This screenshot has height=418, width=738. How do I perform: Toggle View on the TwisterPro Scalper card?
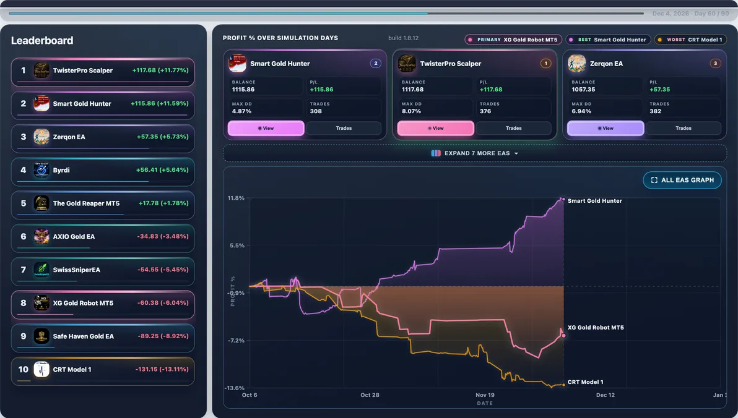coord(435,128)
